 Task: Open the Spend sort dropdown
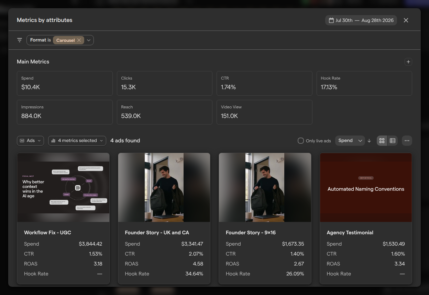350,141
